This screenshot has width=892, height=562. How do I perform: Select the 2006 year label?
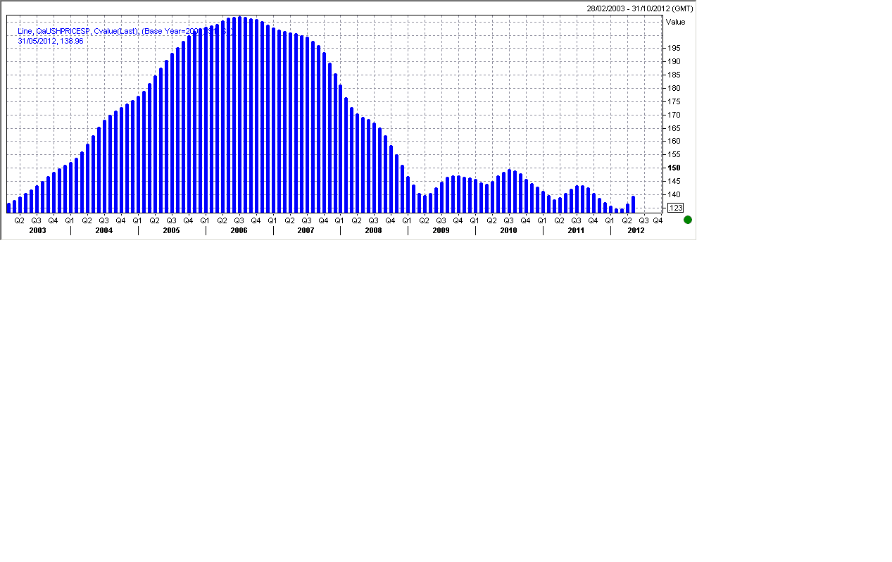(x=239, y=230)
